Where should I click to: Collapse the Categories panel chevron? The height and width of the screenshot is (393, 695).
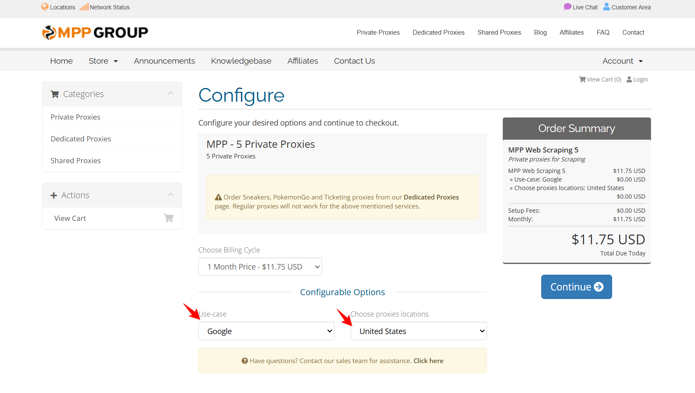coord(171,93)
